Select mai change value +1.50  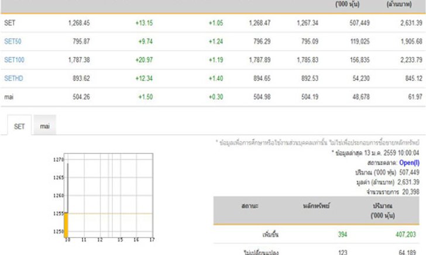(146, 97)
